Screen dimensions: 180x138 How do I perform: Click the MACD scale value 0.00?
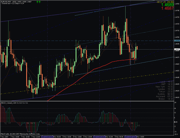pyautogui.click(x=176, y=122)
